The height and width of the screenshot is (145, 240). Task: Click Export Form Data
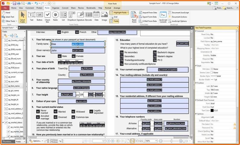[x=148, y=17]
